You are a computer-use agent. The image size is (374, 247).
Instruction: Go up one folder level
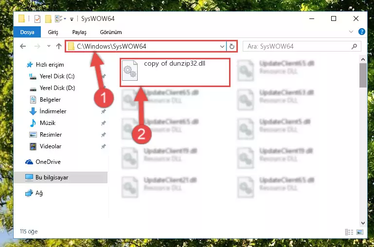point(59,46)
